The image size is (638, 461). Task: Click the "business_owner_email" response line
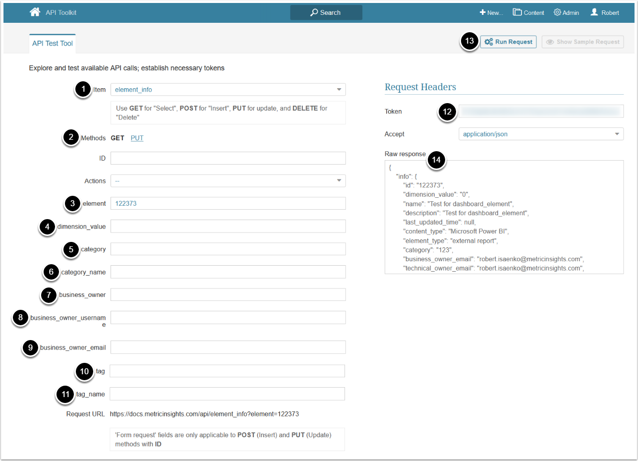pyautogui.click(x=494, y=259)
